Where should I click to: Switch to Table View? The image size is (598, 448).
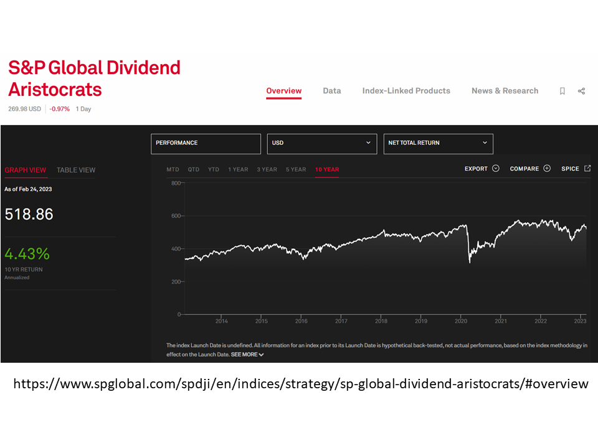click(x=76, y=170)
